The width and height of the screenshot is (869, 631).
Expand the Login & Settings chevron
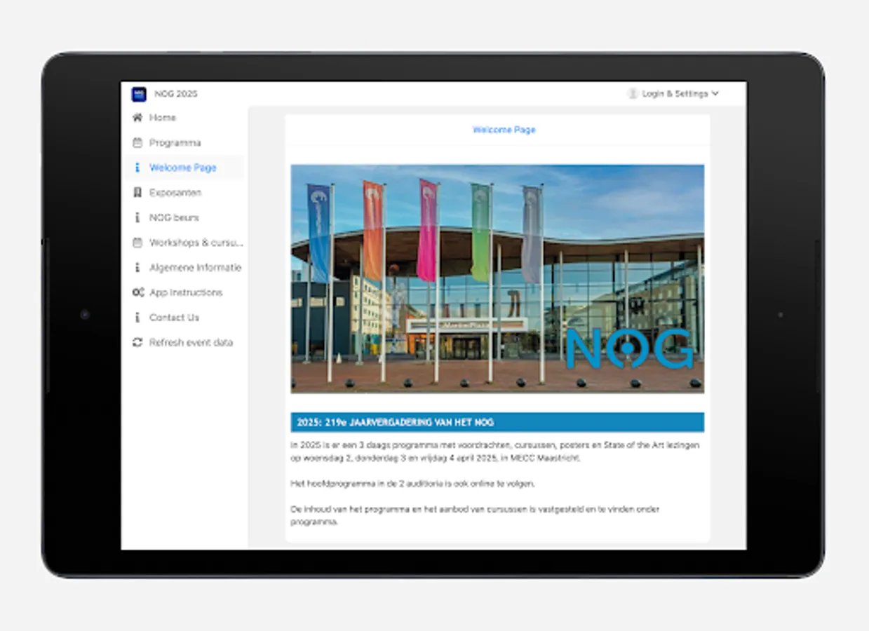715,93
